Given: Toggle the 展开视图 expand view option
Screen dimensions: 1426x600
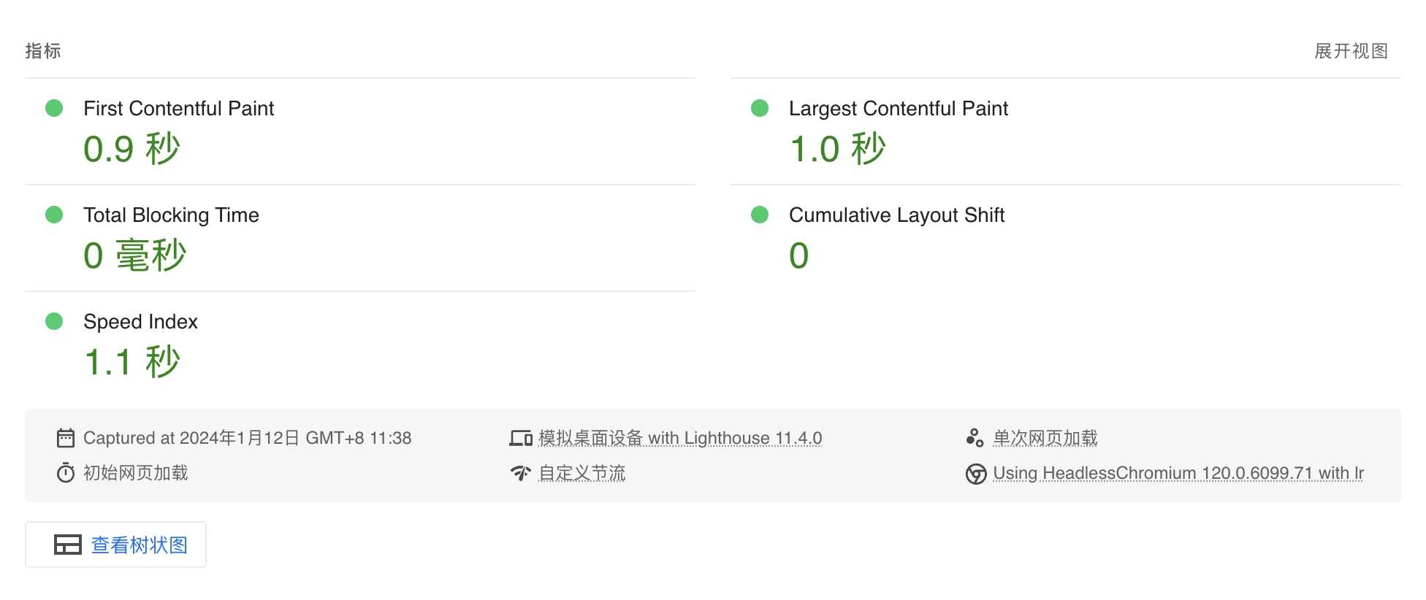Looking at the screenshot, I should (1351, 51).
